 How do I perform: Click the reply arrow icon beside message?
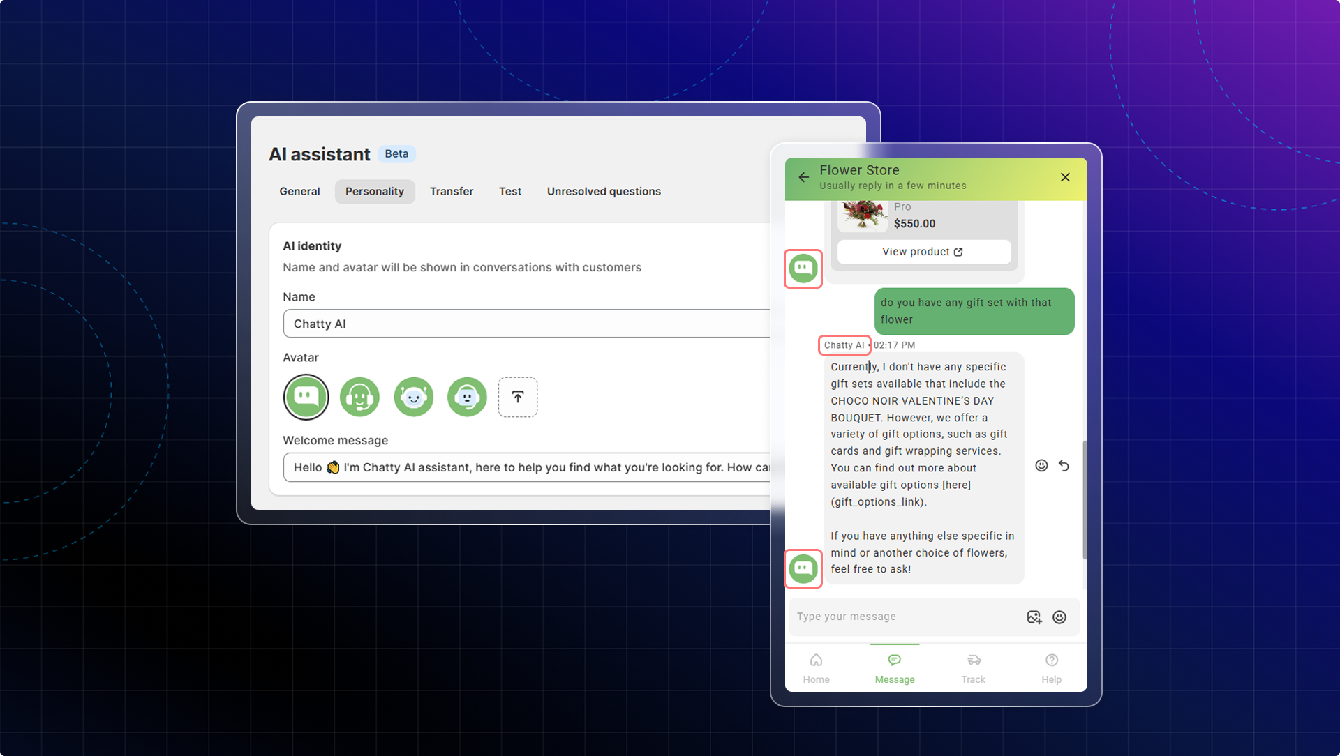[1064, 466]
